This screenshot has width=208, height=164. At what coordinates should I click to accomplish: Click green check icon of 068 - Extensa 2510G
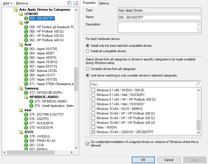pyautogui.click(x=26, y=71)
